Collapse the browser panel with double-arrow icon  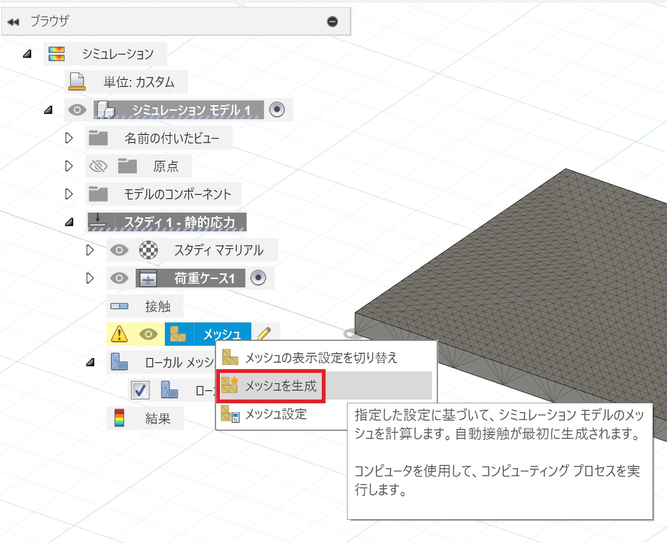[14, 22]
